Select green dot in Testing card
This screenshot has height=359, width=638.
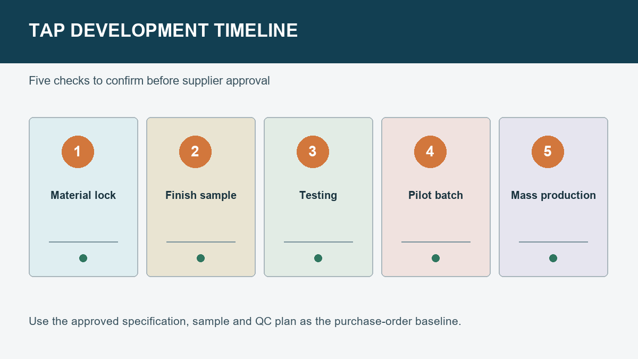318,258
